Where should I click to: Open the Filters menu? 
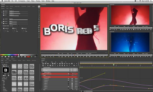point(33,1)
